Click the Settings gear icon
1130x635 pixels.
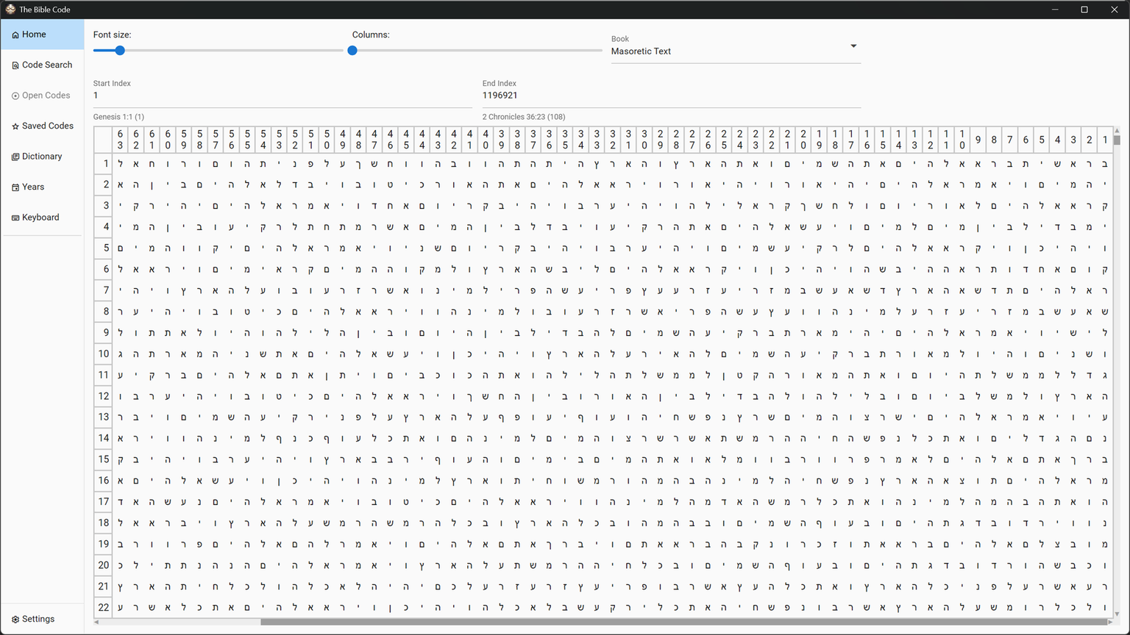point(15,620)
